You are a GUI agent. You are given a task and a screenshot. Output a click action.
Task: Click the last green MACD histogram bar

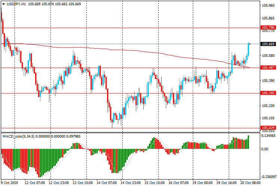249,142
